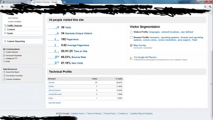Open the Visits report link
The width and height of the screenshot is (213, 120).
click(68, 27)
